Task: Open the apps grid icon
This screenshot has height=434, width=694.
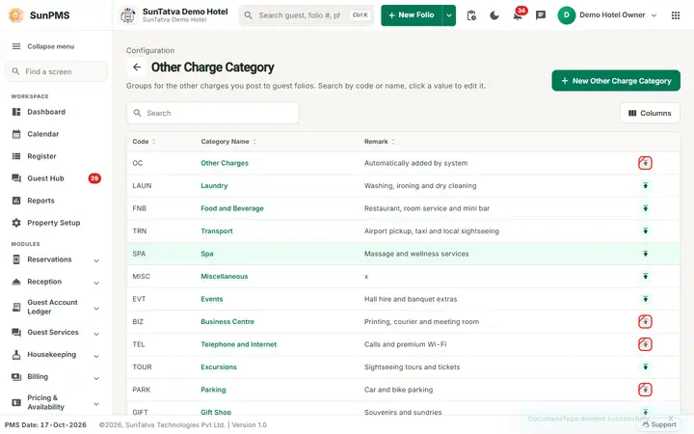Action: click(x=676, y=15)
